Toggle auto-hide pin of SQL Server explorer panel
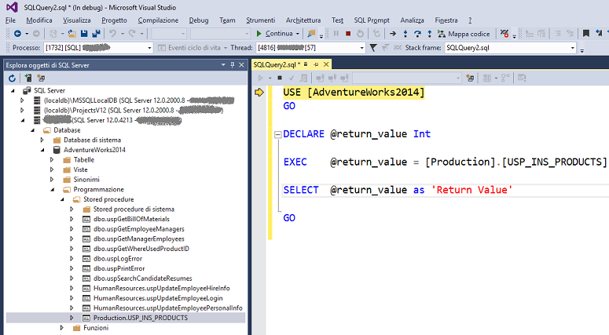The image size is (609, 335). pos(233,64)
